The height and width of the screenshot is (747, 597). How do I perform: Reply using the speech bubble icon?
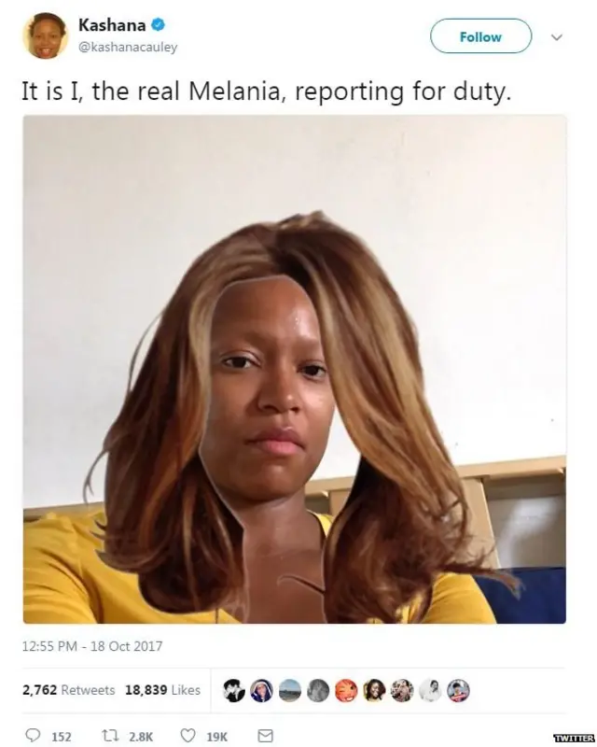click(33, 735)
